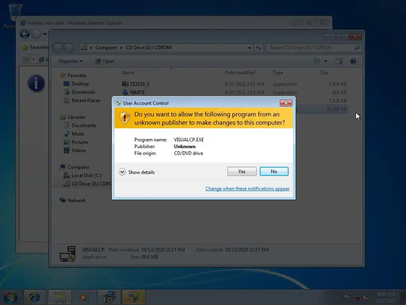Click the volume speaker tray icon

[x=366, y=297]
